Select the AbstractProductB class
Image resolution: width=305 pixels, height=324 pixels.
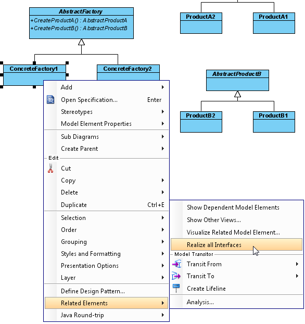(x=237, y=80)
